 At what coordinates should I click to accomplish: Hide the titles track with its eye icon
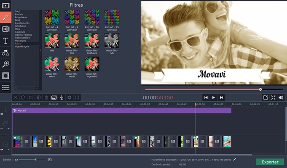pos(2,114)
